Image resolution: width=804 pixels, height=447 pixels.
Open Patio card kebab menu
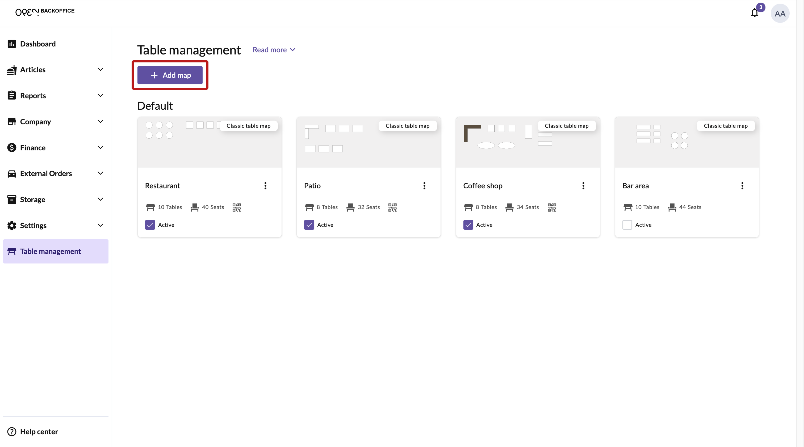click(x=424, y=186)
